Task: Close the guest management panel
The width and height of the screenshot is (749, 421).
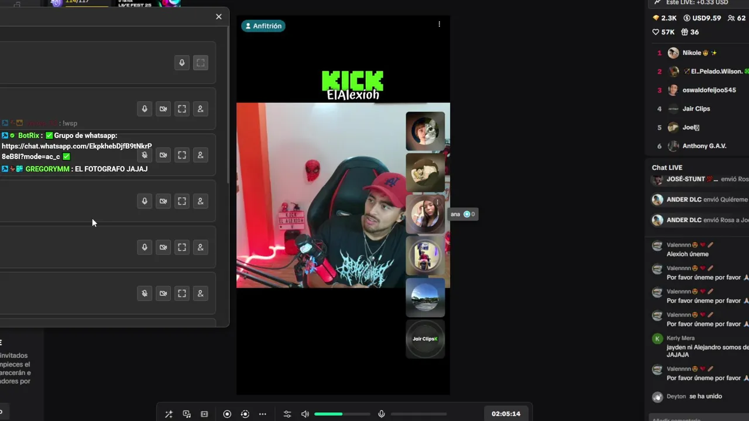Action: click(x=219, y=16)
